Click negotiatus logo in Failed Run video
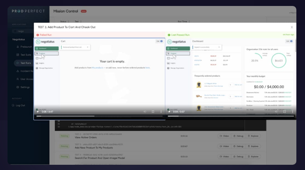This screenshot has height=170, width=305. 45,41
